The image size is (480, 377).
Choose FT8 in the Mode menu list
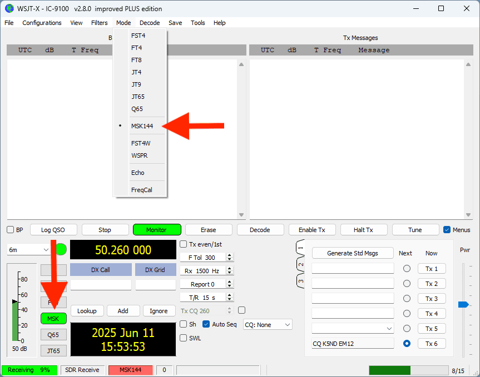click(x=136, y=60)
